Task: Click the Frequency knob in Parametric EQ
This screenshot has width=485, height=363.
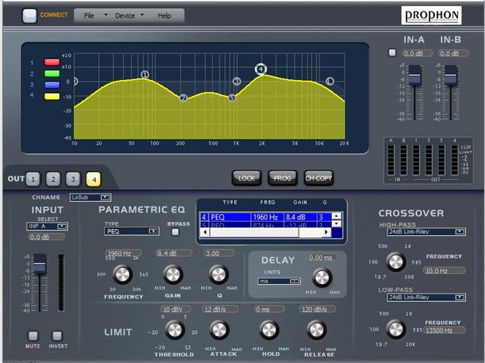Action: tap(123, 274)
